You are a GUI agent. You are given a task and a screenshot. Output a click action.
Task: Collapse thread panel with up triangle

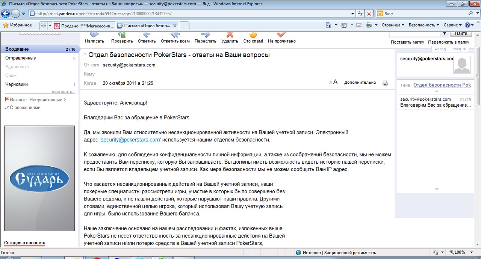(x=436, y=92)
